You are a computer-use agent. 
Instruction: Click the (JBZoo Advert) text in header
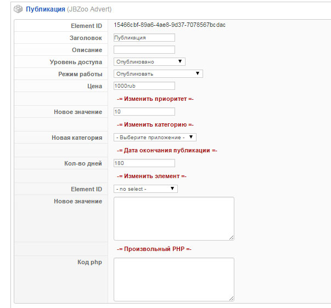pyautogui.click(x=89, y=9)
